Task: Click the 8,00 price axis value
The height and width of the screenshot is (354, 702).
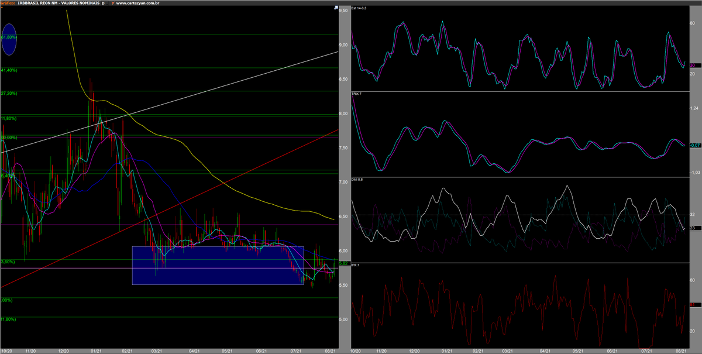Action: click(344, 114)
